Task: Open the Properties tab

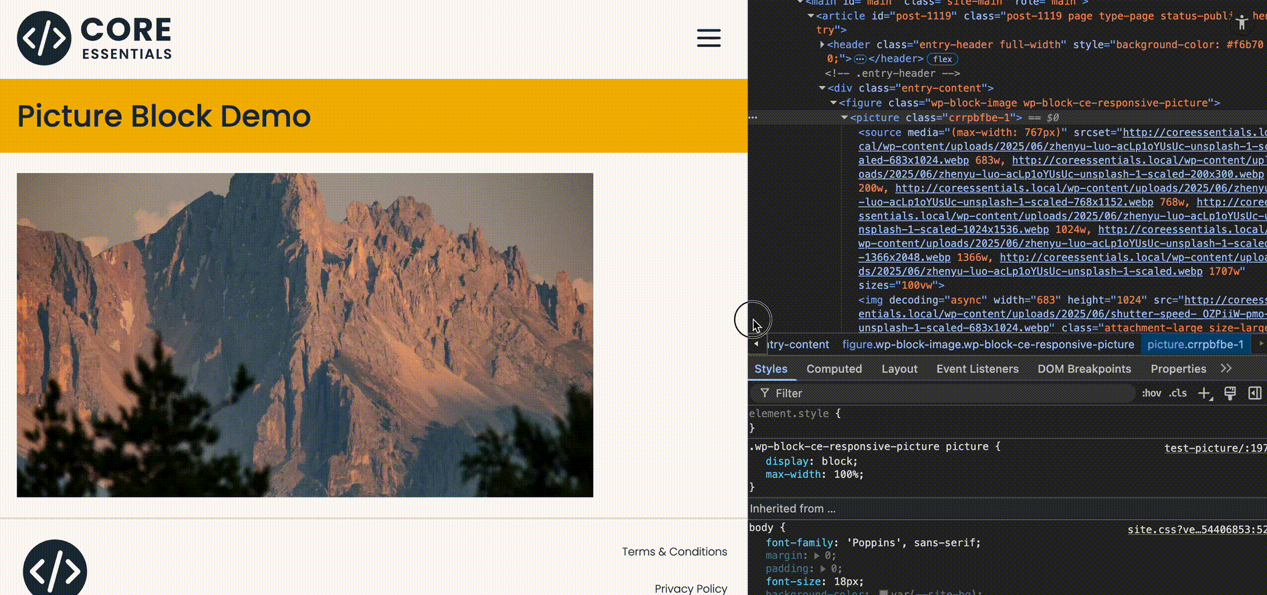Action: 1178,369
